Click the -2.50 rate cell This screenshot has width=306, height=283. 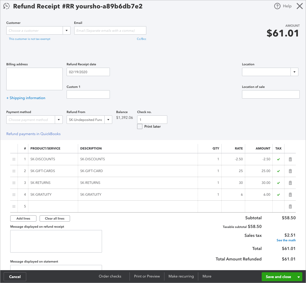point(233,159)
